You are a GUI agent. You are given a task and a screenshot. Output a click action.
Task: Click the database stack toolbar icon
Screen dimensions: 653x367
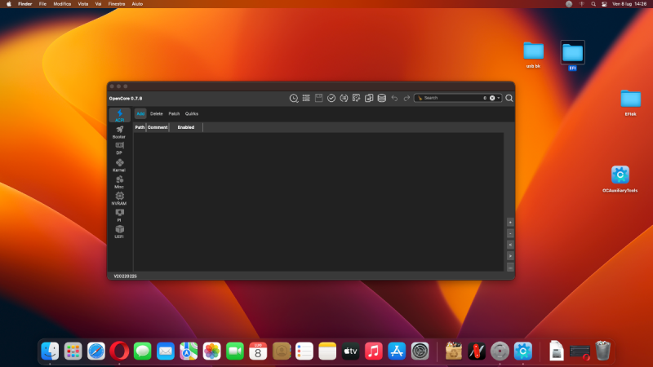tap(381, 98)
